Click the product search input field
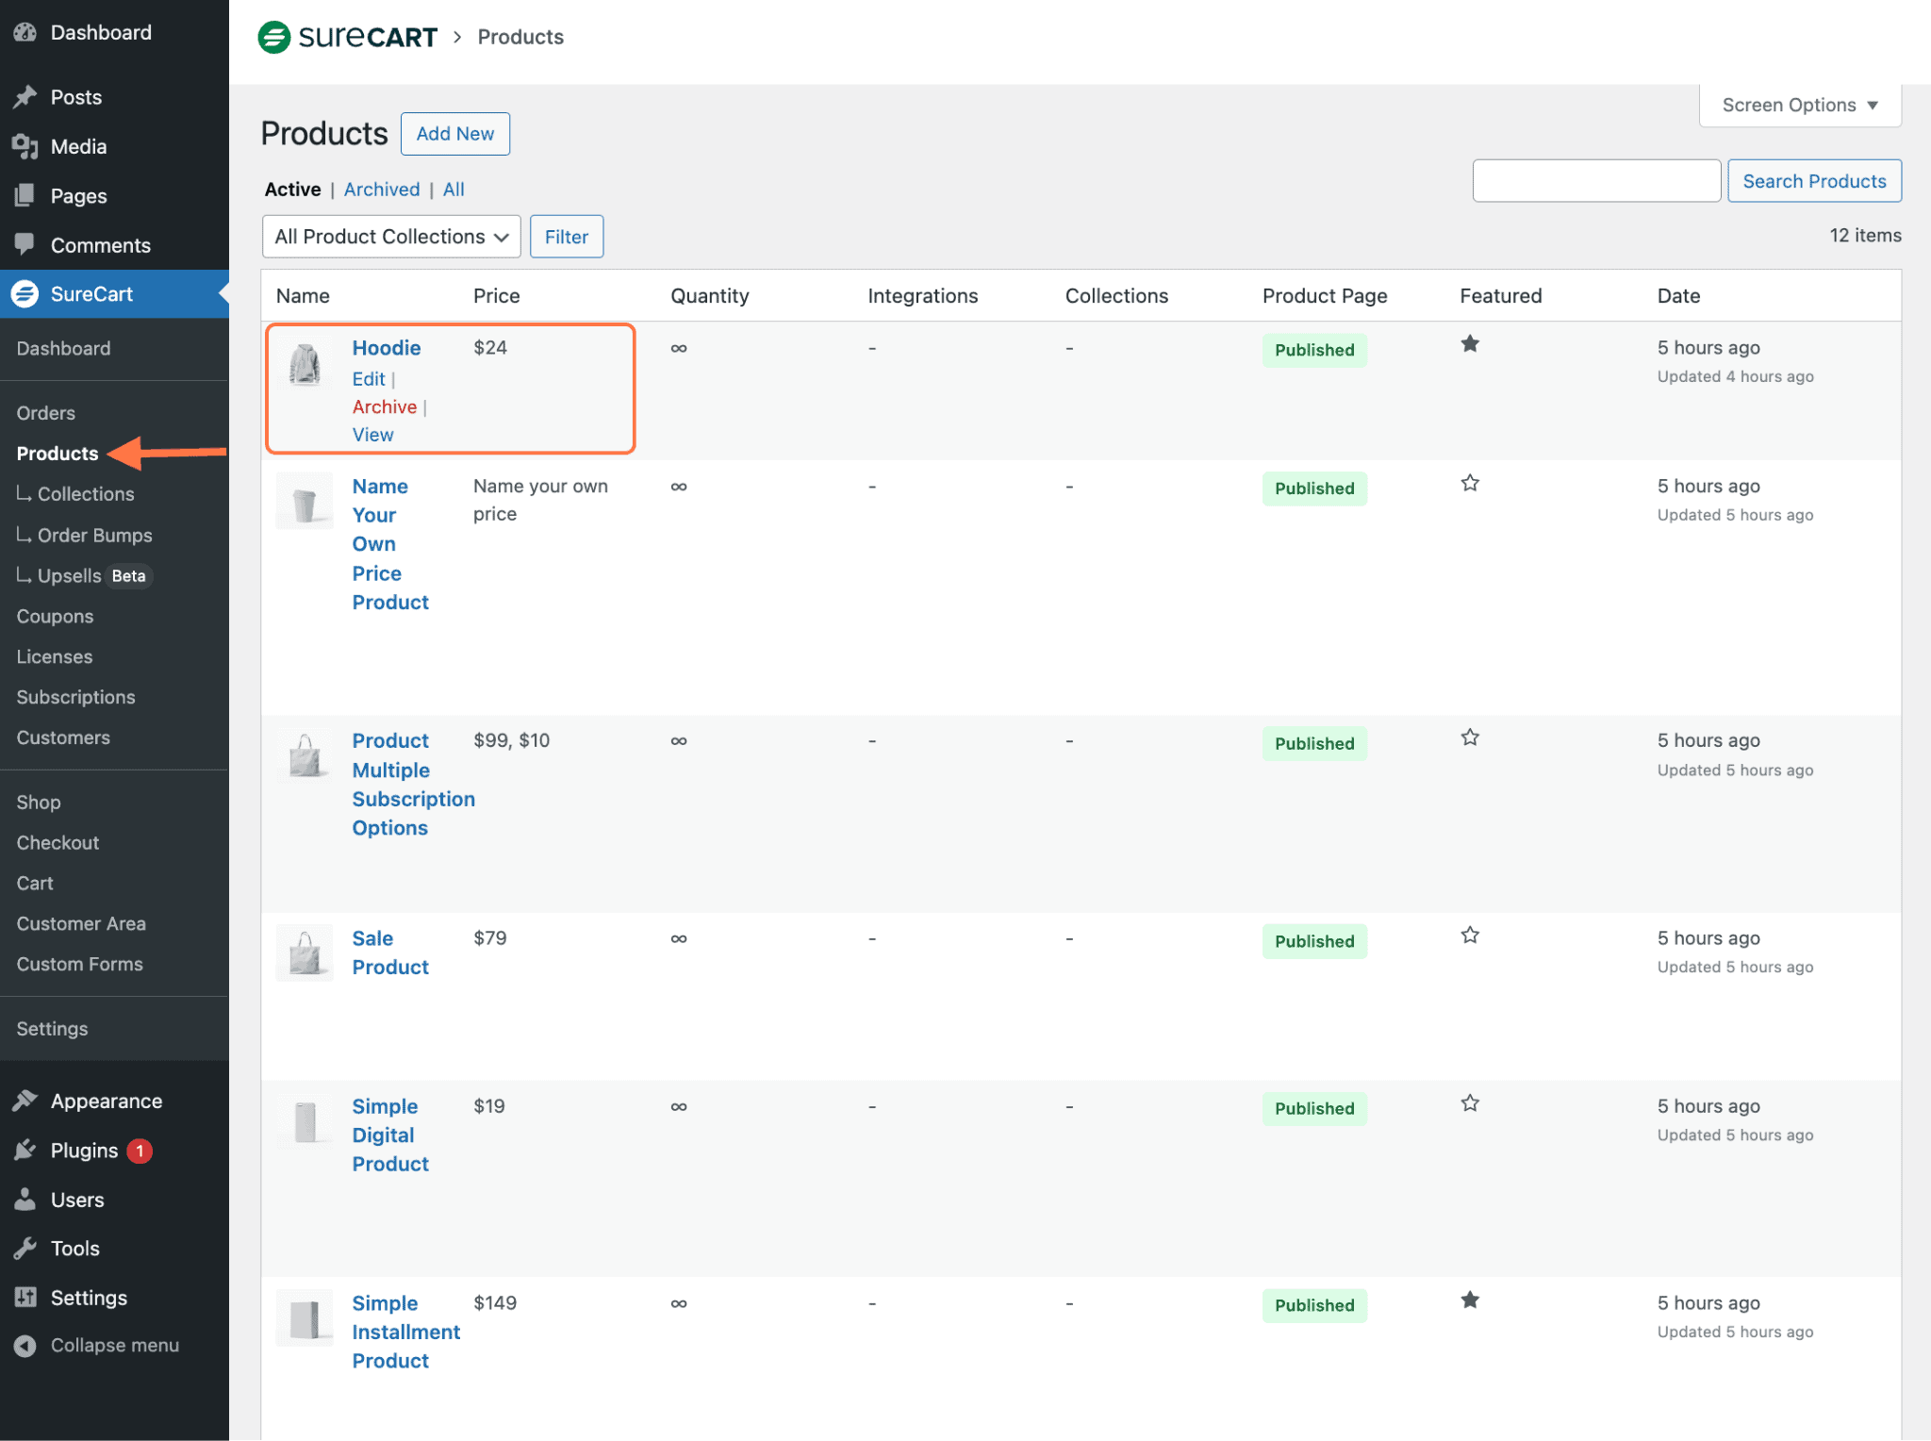Screen dimensions: 1931x1441 point(1595,180)
